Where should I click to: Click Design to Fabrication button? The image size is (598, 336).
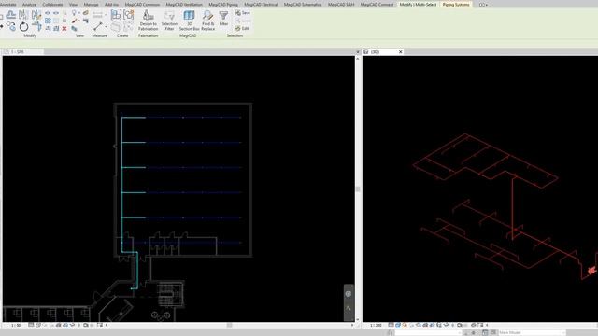148,21
